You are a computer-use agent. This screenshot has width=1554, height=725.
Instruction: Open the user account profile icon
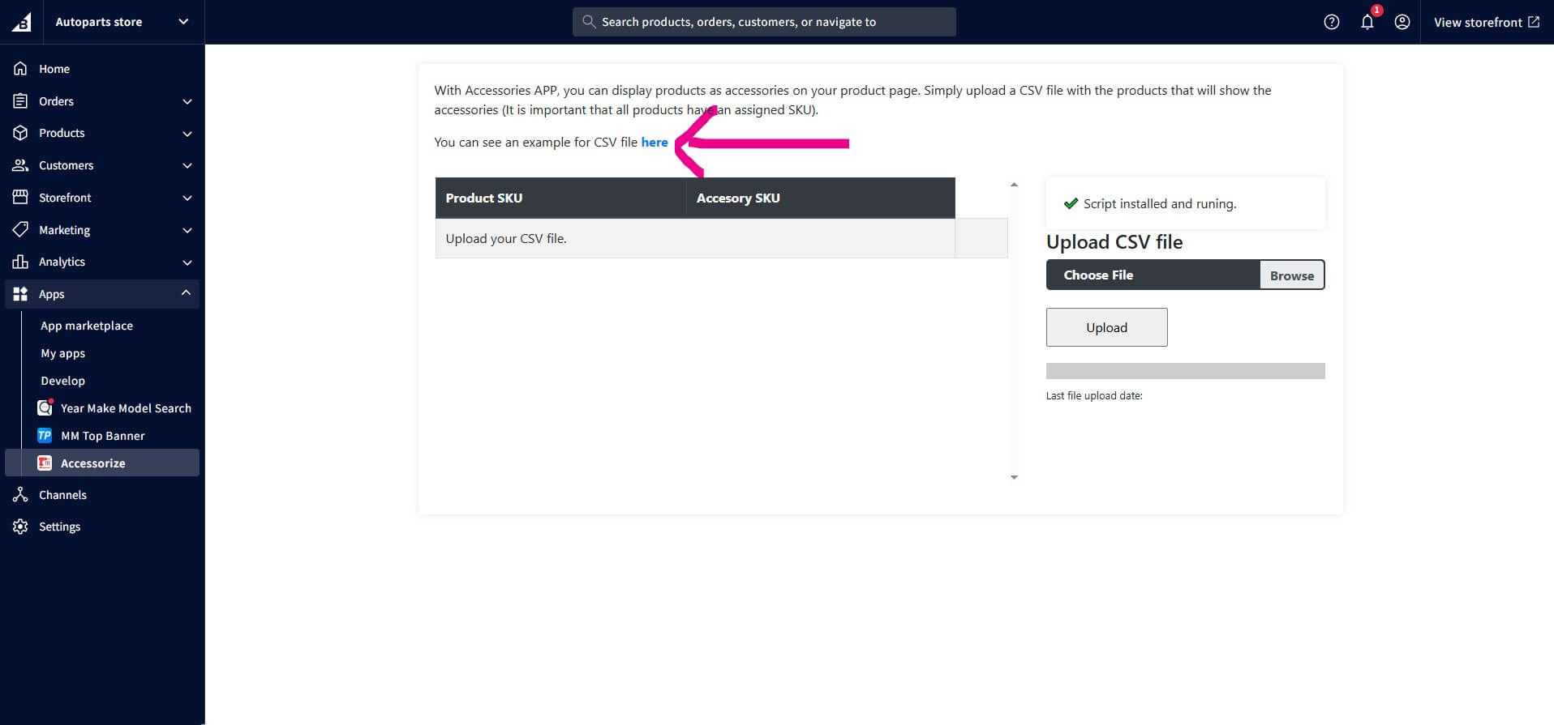1402,22
